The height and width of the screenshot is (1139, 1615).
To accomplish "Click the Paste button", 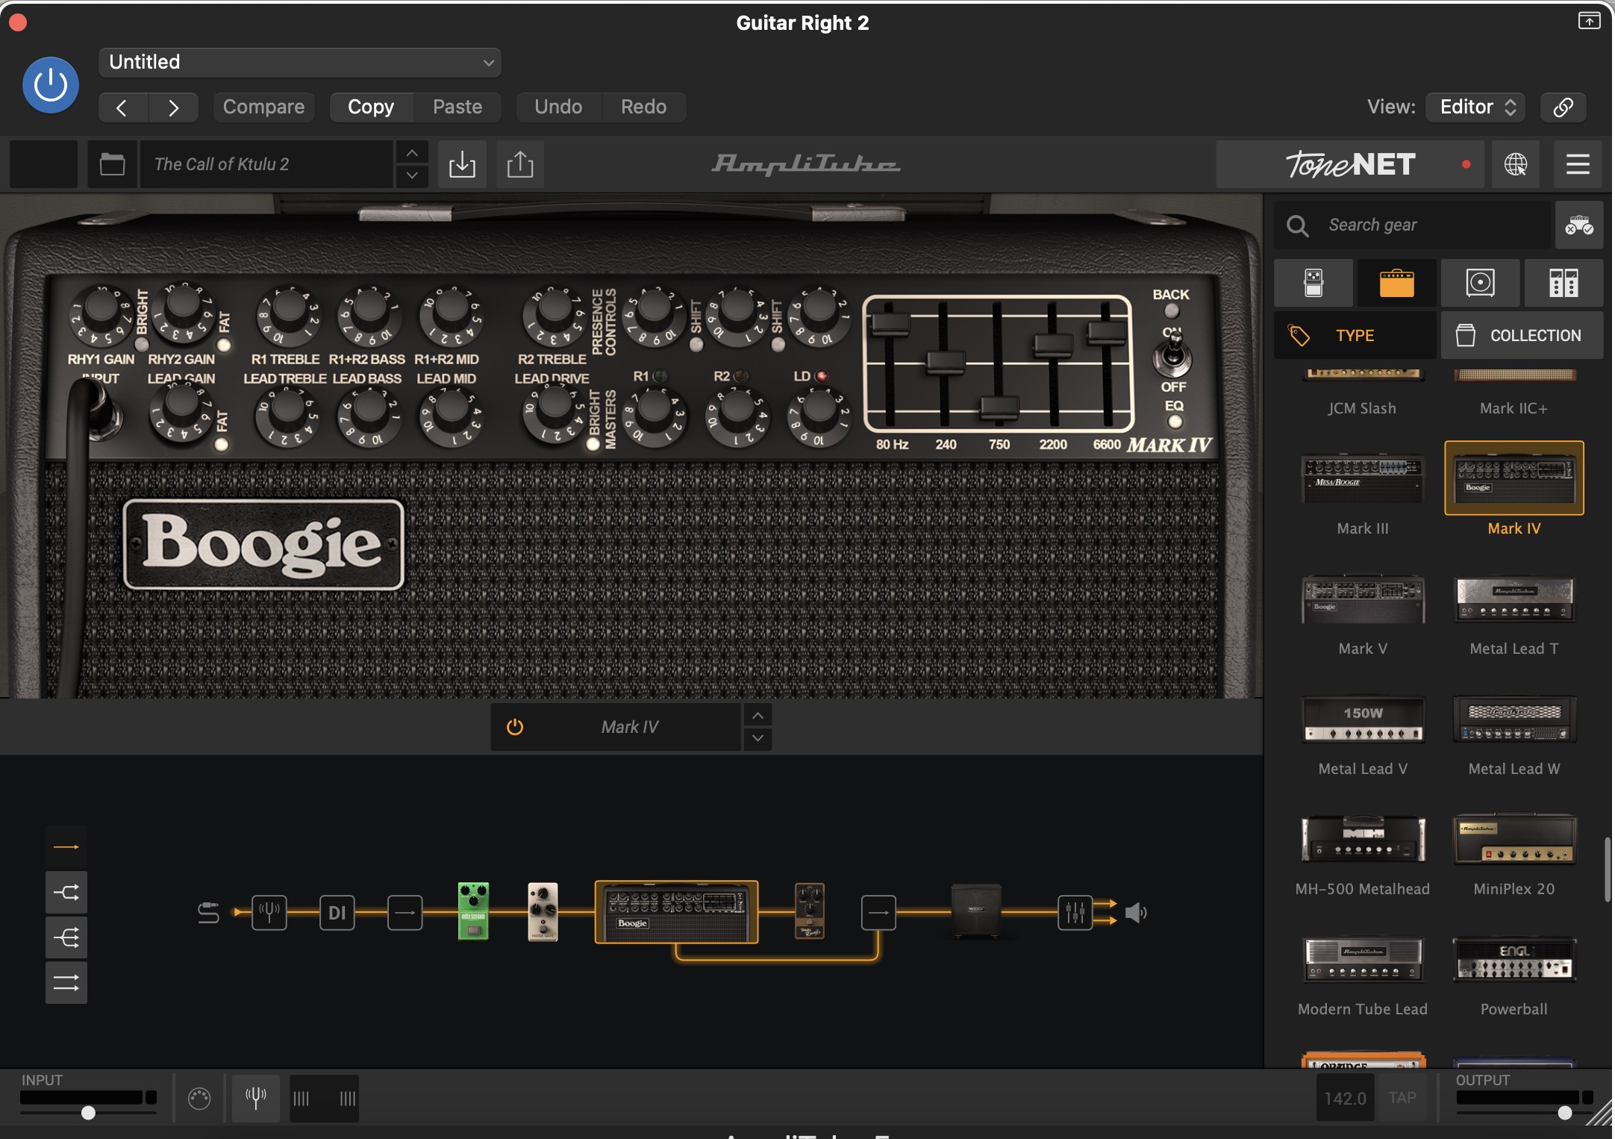I will click(457, 107).
